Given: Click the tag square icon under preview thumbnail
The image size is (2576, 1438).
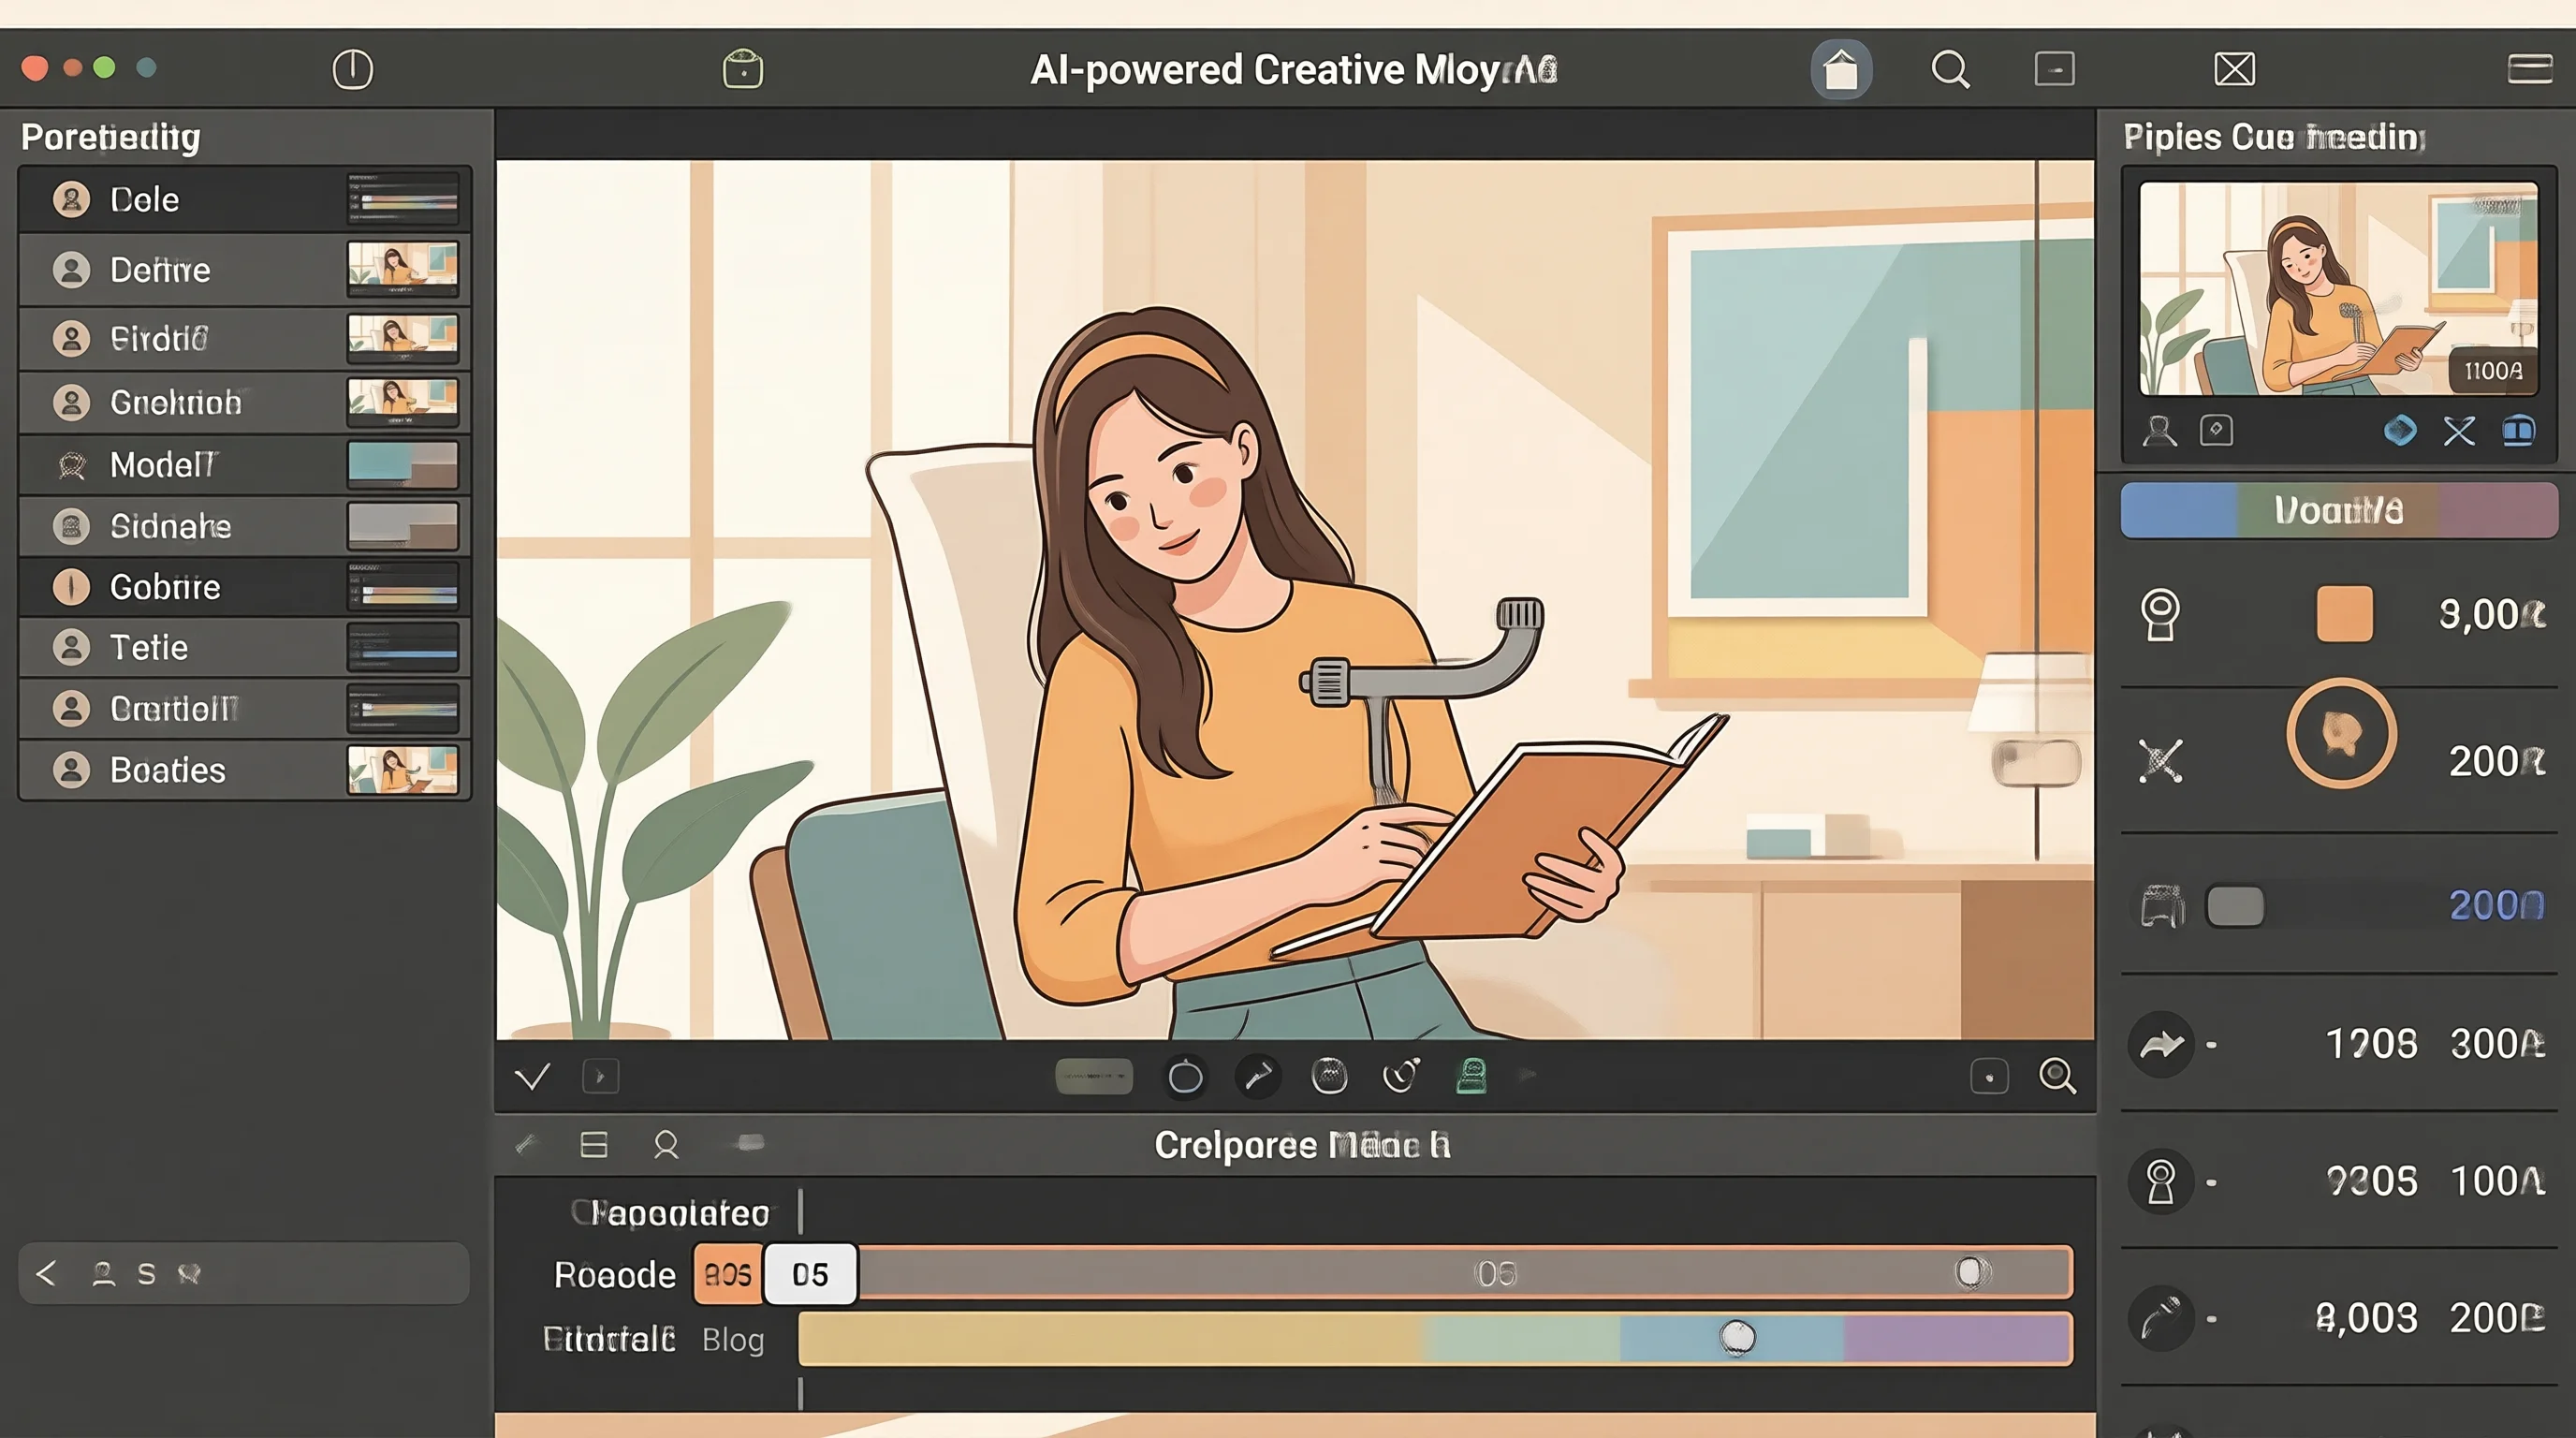Looking at the screenshot, I should [2216, 431].
